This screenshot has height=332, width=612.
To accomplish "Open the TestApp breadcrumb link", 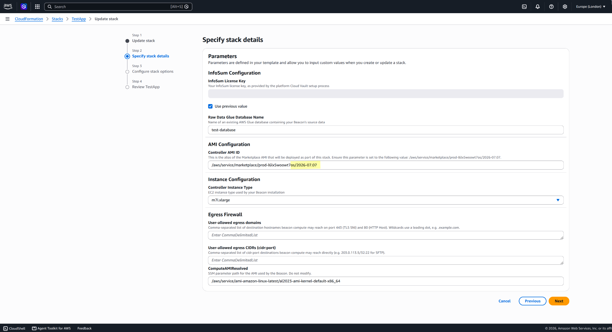I will click(x=79, y=19).
